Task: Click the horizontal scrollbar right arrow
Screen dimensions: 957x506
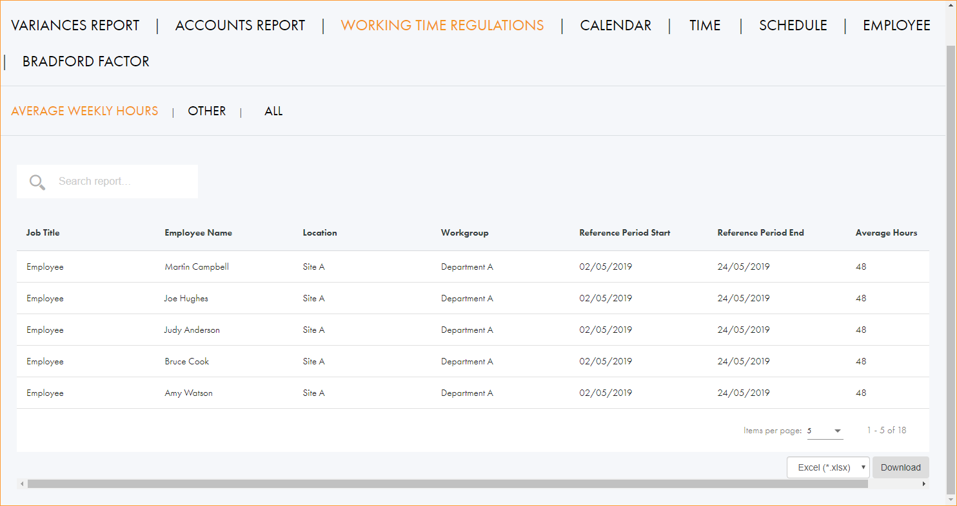Action: coord(923,484)
